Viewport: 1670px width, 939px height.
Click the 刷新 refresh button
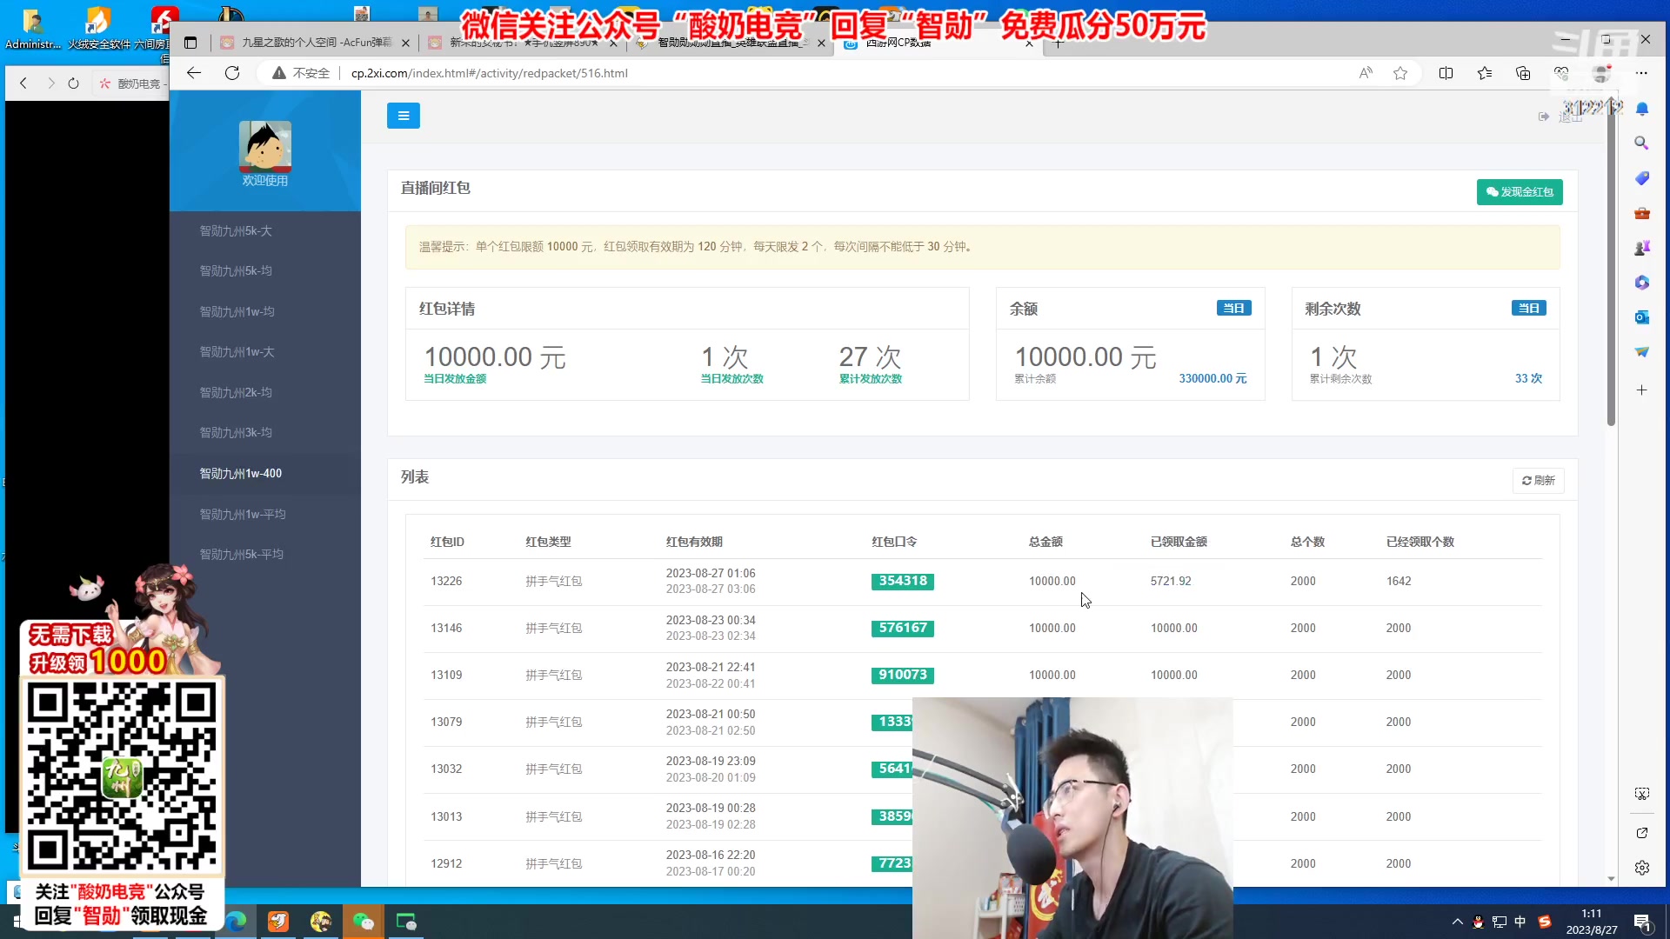click(x=1538, y=481)
